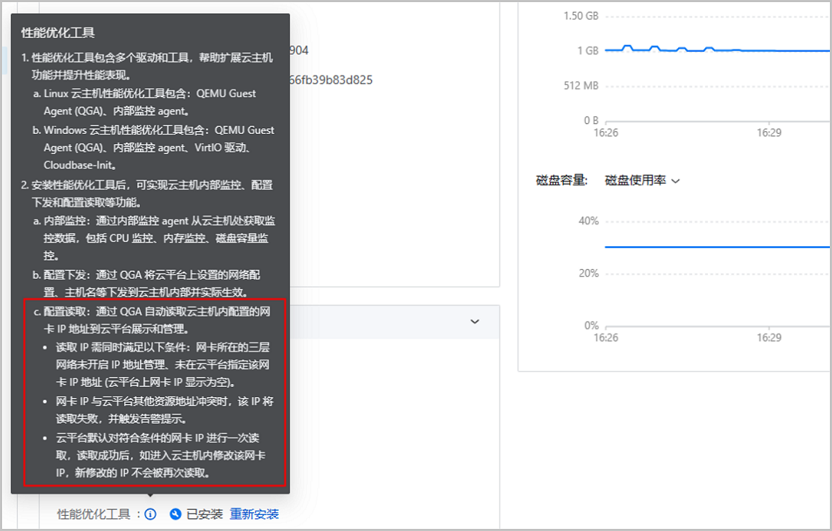Viewport: 832px width, 531px height.
Task: Click the 磁盘容量 label
Action: pyautogui.click(x=562, y=180)
